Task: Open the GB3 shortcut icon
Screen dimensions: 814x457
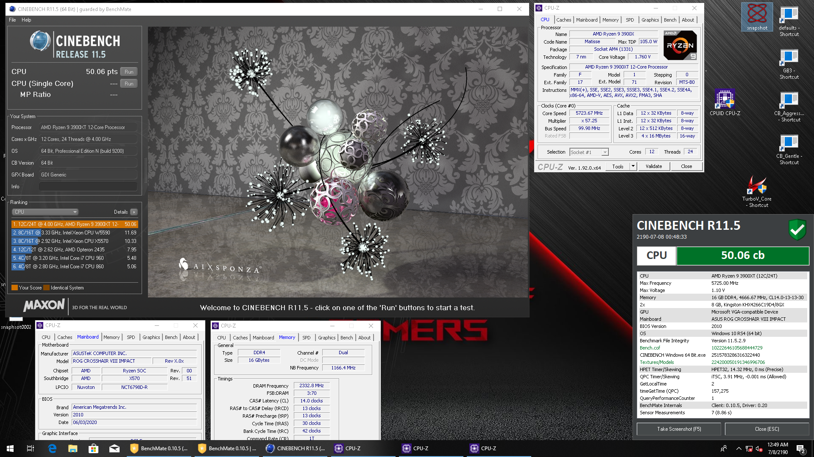Action: tap(789, 64)
